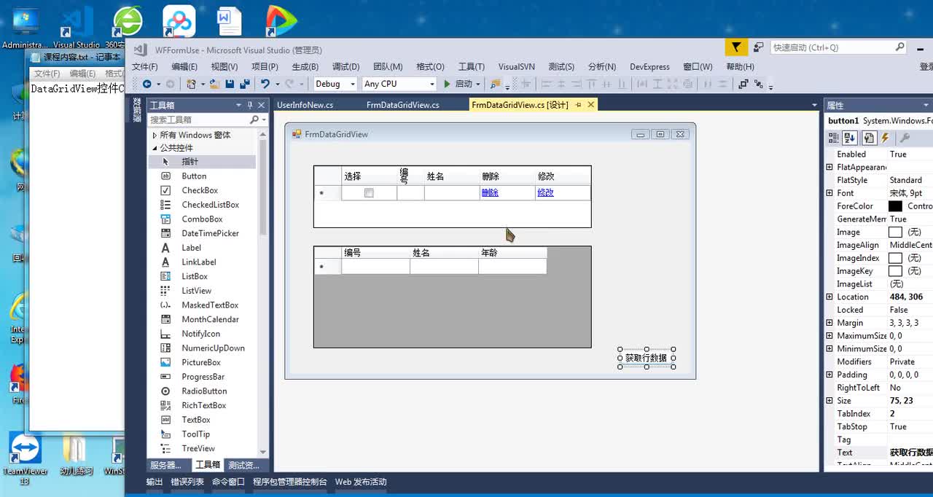Open the document tab list dropdown arrow
Image resolution: width=933 pixels, height=497 pixels.
click(815, 105)
